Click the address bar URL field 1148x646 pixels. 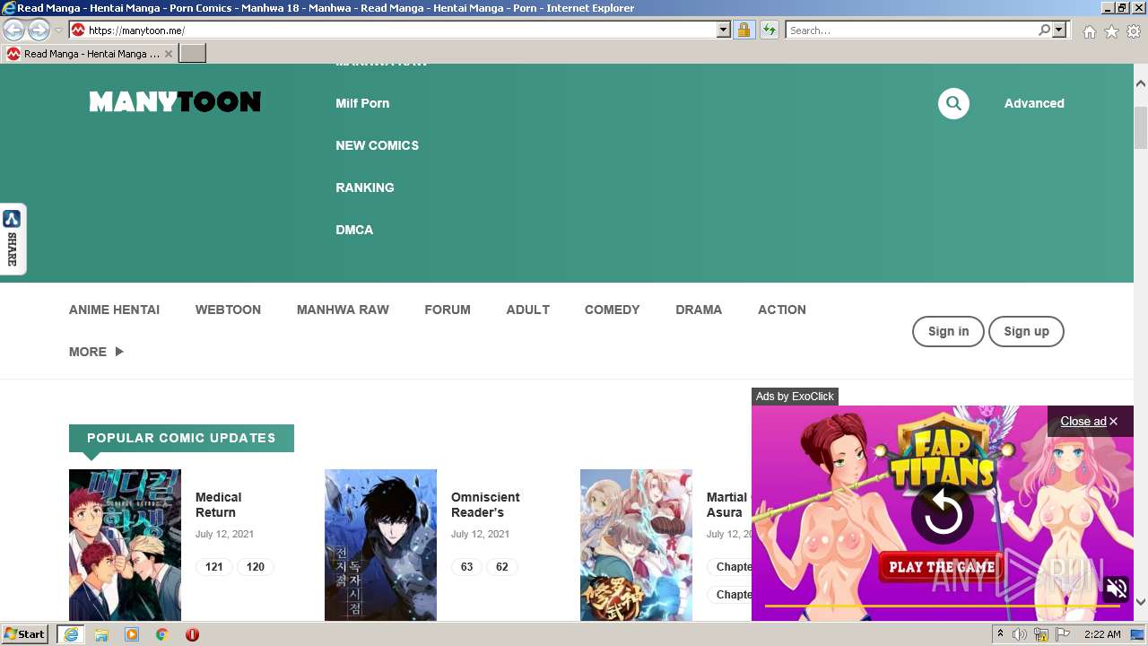click(x=400, y=30)
